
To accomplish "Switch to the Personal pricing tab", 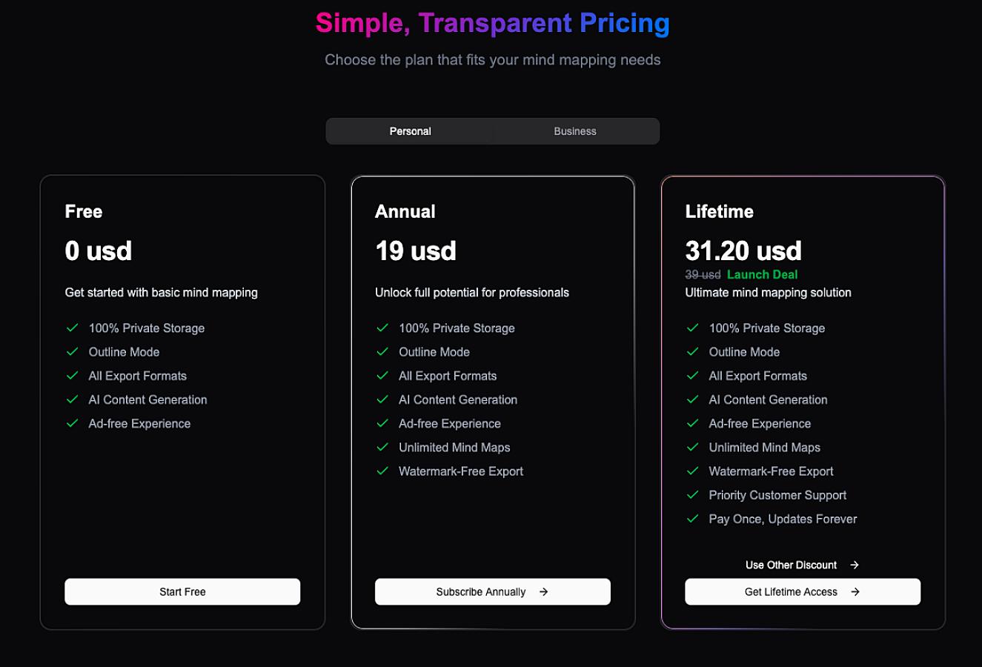I will click(410, 131).
